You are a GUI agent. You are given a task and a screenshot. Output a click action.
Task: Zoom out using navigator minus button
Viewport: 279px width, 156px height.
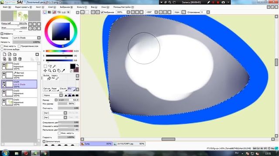coord(30,24)
